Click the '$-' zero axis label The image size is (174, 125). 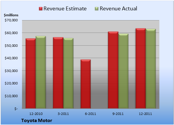click(x=16, y=109)
